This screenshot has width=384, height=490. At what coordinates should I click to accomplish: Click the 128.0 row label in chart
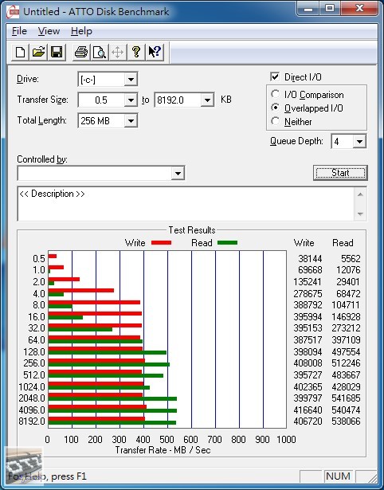tap(34, 352)
